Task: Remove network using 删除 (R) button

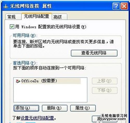Action: 55,108
